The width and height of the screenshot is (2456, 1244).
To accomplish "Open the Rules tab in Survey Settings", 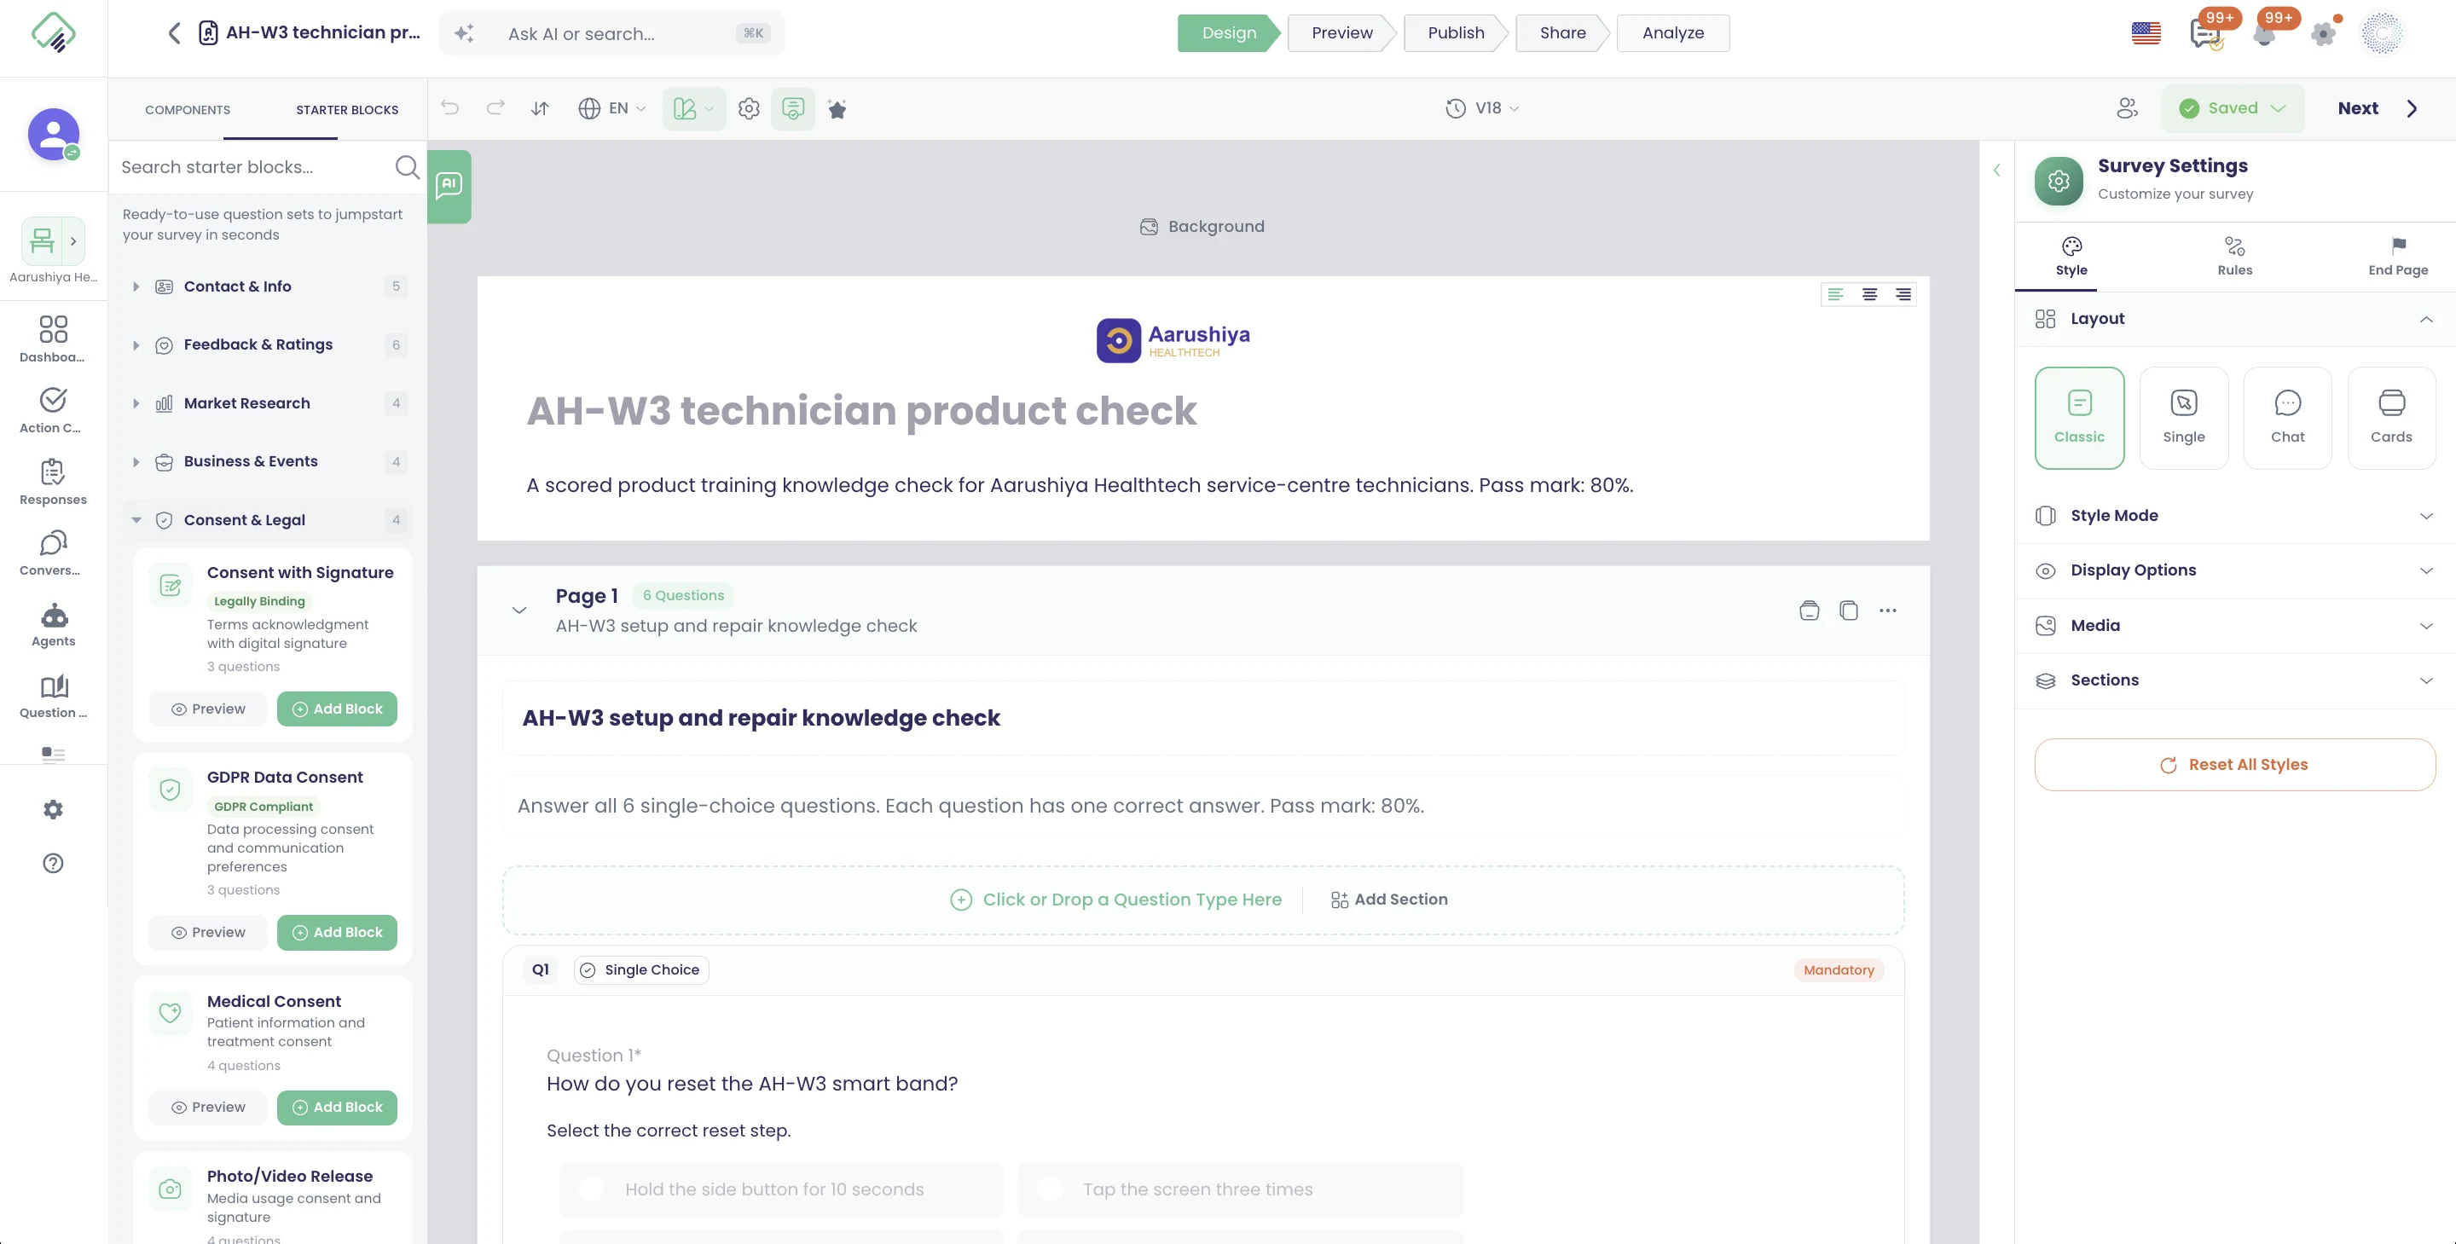I will pos(2234,256).
